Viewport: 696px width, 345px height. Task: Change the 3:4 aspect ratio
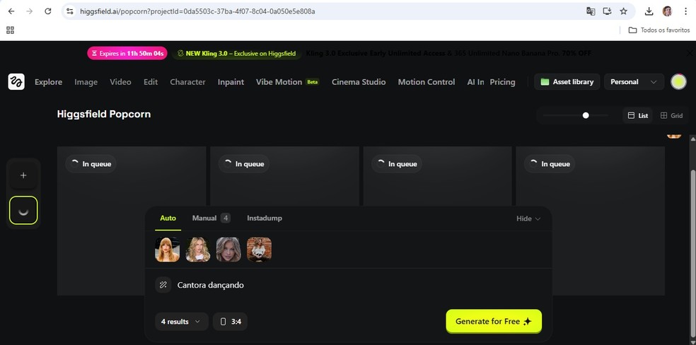point(230,322)
